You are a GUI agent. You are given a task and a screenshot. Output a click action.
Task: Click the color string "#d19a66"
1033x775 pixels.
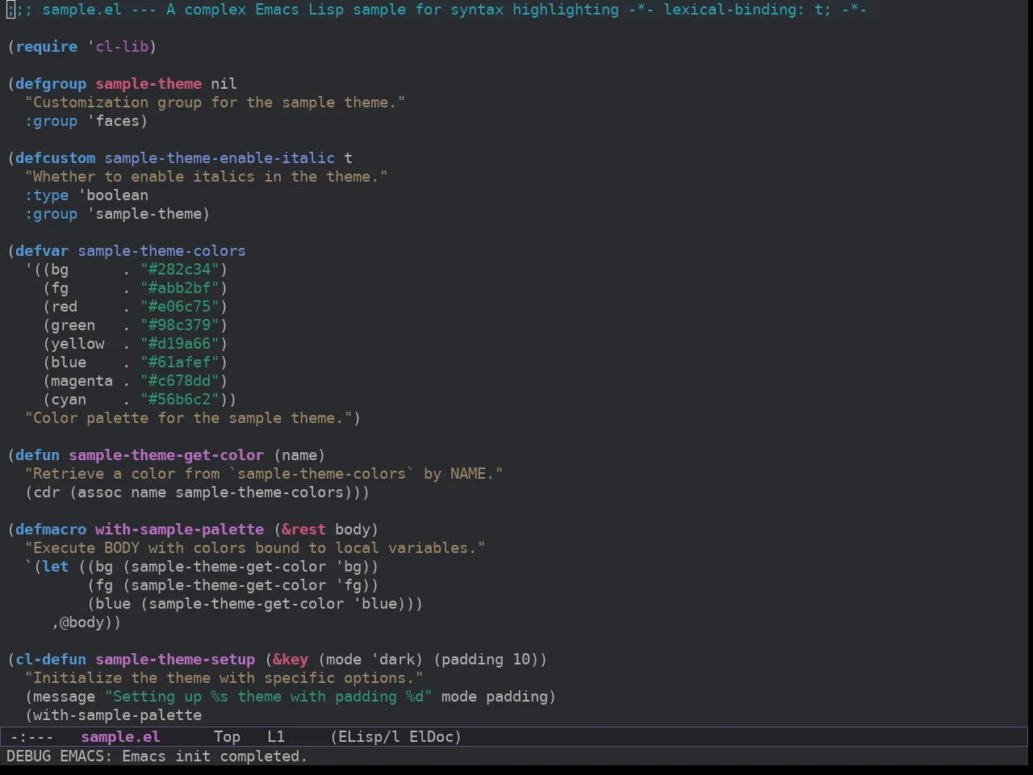180,344
